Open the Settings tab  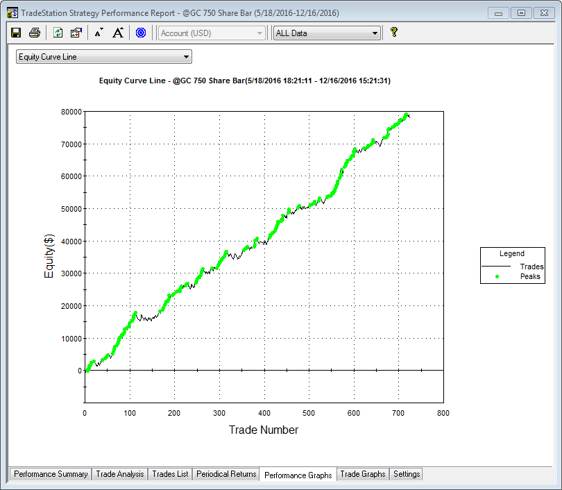click(407, 474)
